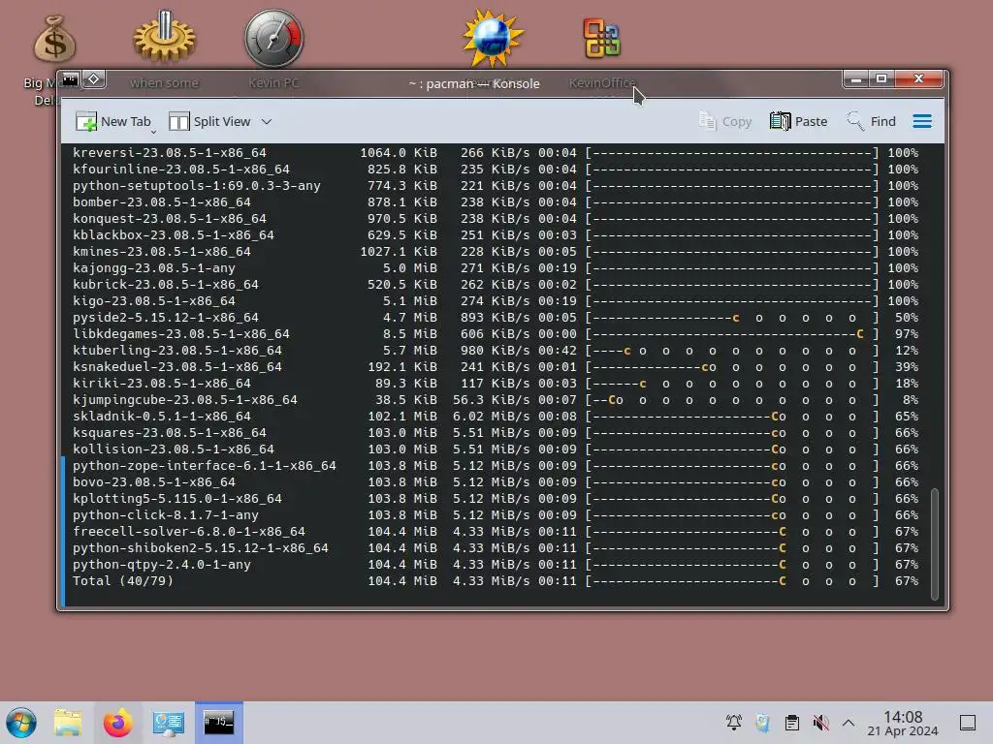Select the Konsole taskbar entry
Viewport: 993px width, 744px height.
[x=218, y=723]
